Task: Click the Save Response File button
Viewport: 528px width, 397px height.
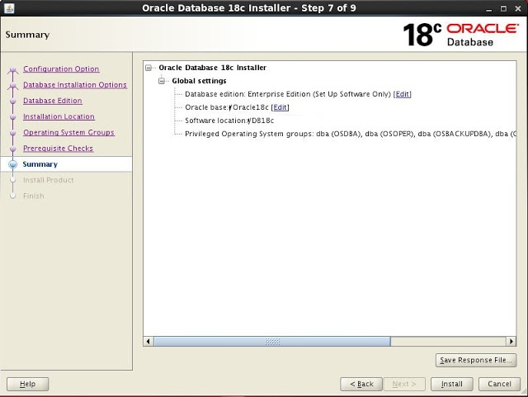Action: 476,361
